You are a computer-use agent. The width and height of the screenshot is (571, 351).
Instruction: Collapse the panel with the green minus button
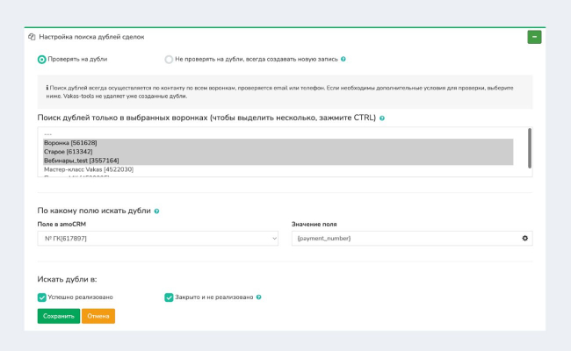pyautogui.click(x=534, y=37)
